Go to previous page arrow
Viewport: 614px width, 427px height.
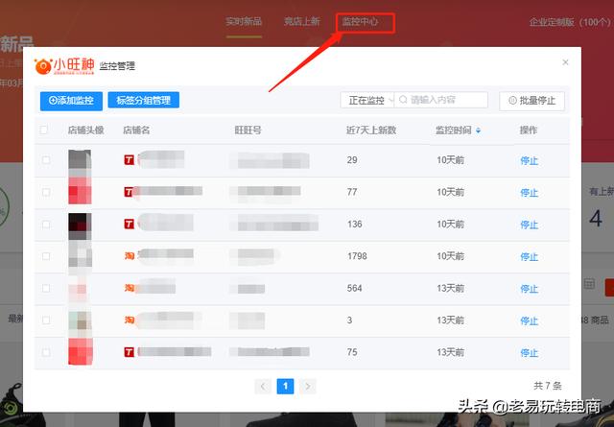click(263, 387)
